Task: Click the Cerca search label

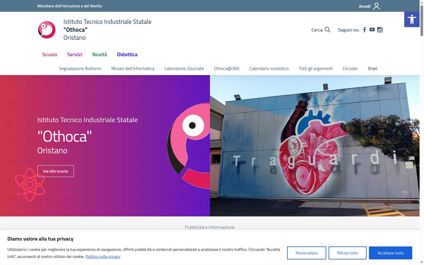Action: coord(317,30)
